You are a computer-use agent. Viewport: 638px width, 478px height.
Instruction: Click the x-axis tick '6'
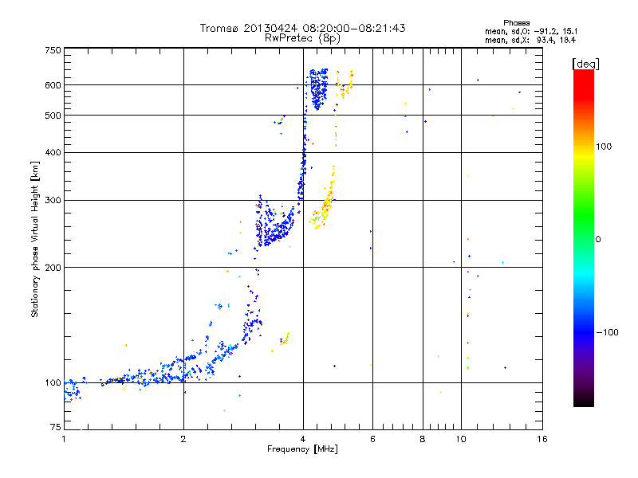coord(372,439)
